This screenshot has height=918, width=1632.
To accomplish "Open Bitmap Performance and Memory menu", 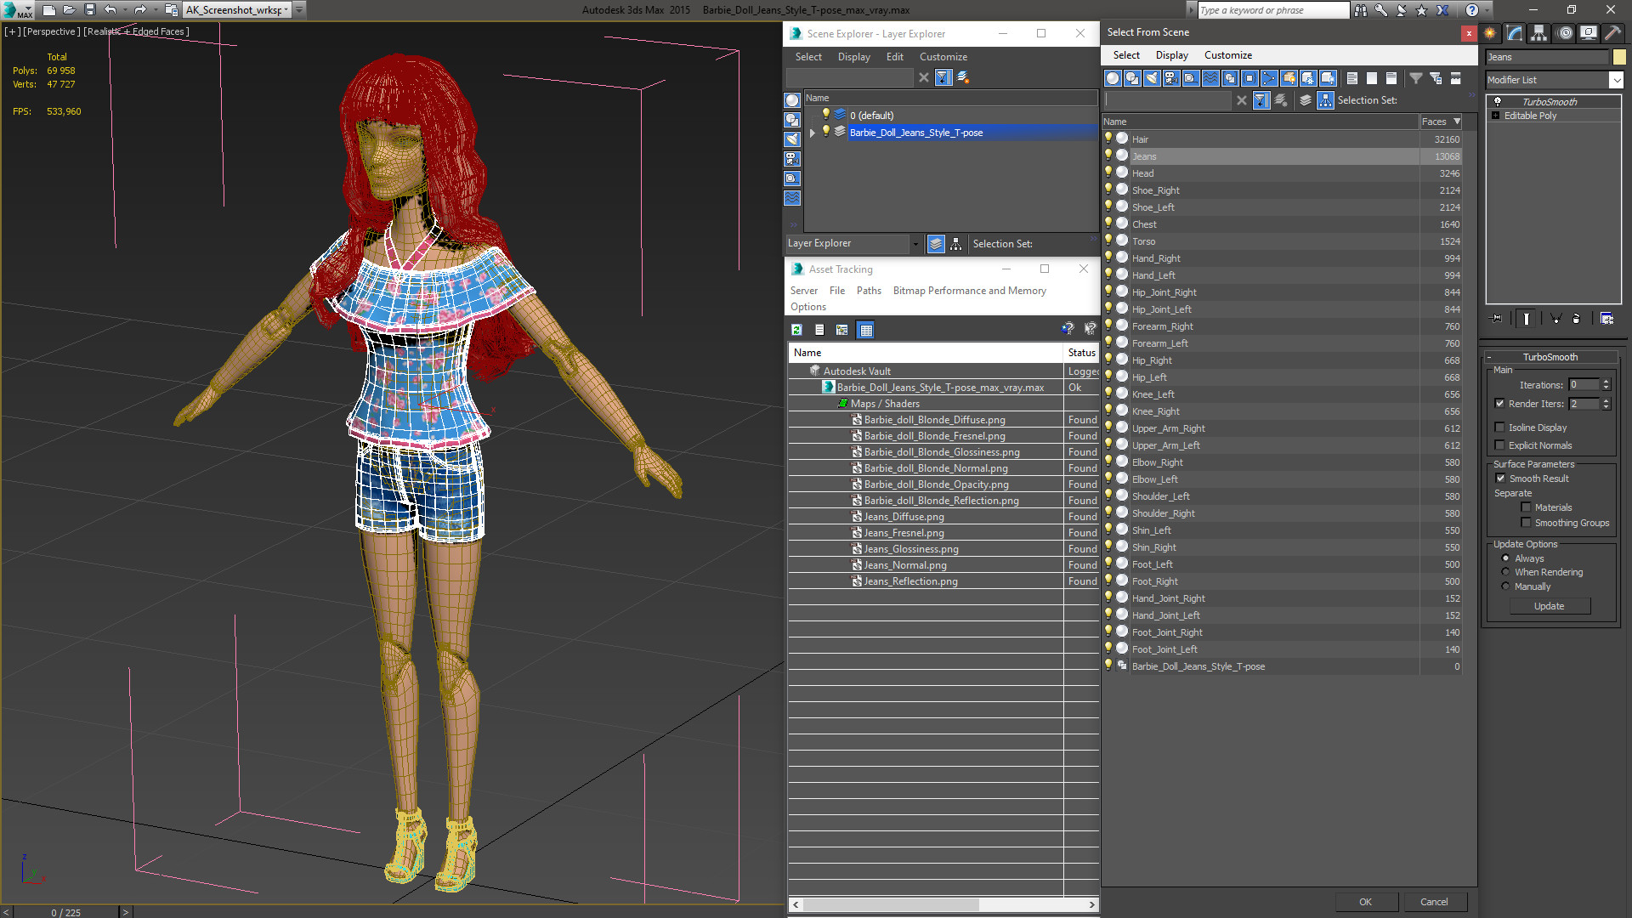I will (x=969, y=291).
